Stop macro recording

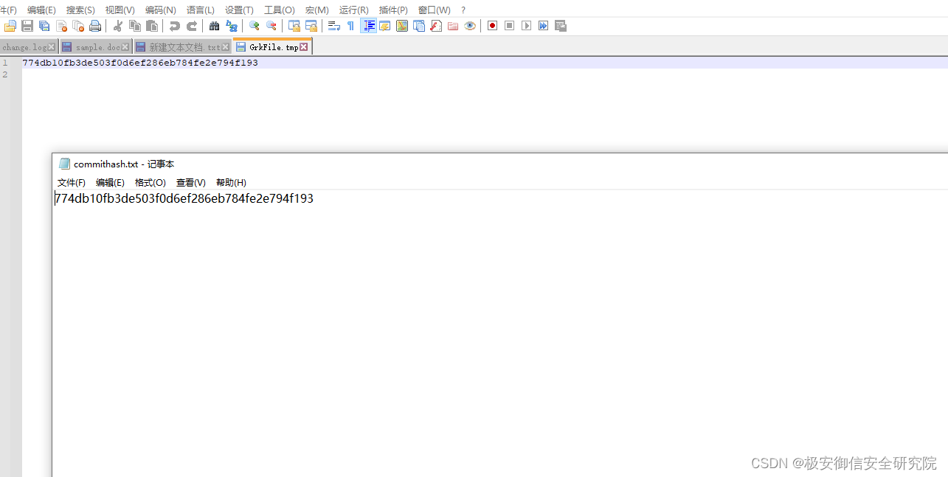[x=509, y=26]
